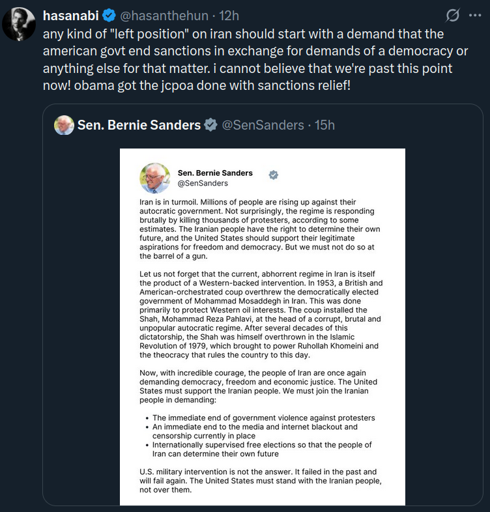Screen dimensions: 490x512
Task: Click the Sanders avatar inside the statement image
Action: coord(155,178)
